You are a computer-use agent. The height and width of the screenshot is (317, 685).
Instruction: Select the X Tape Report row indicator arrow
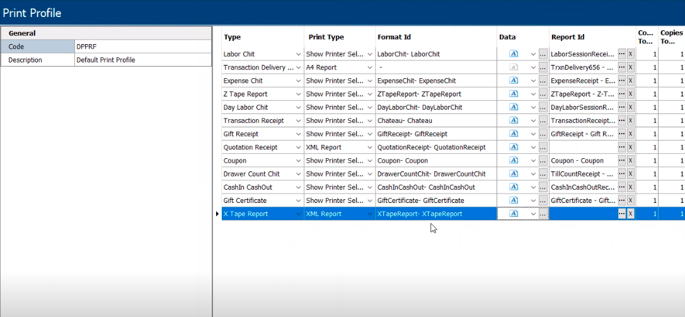[x=218, y=214]
